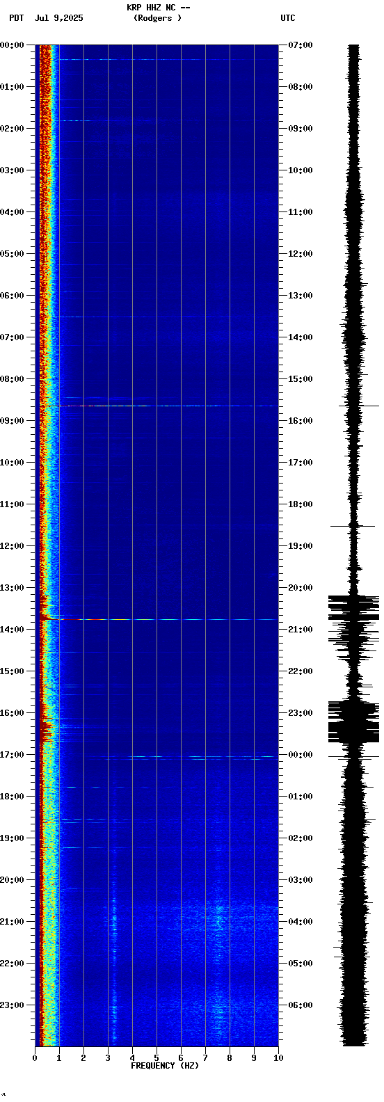Screen dimensions: 384x1102
Task: Click the UTC time label 12:00
Action: click(301, 254)
